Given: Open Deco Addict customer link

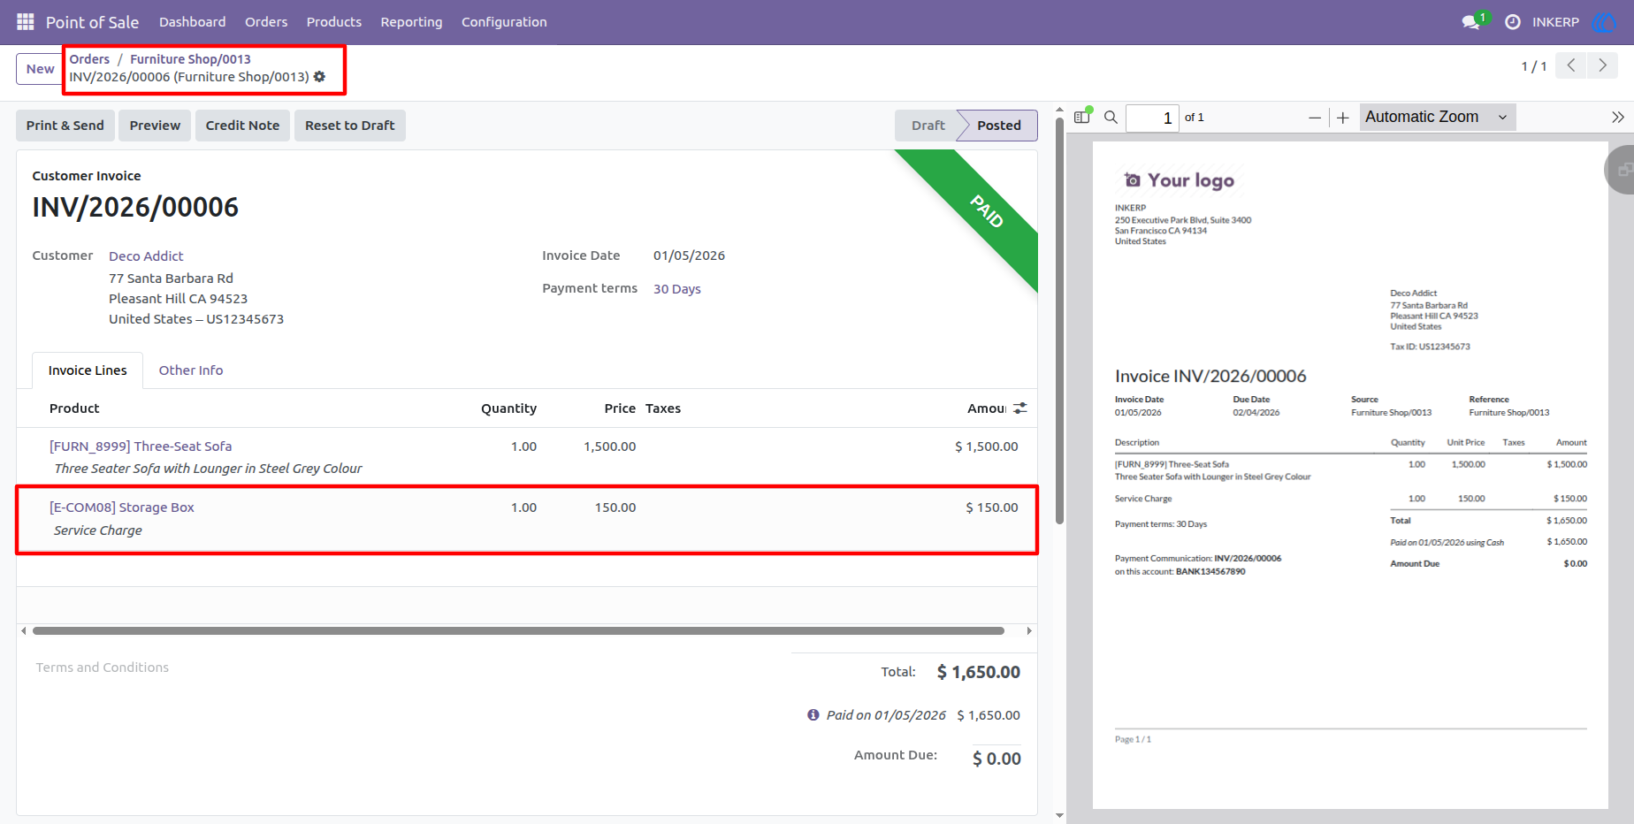Looking at the screenshot, I should [146, 256].
